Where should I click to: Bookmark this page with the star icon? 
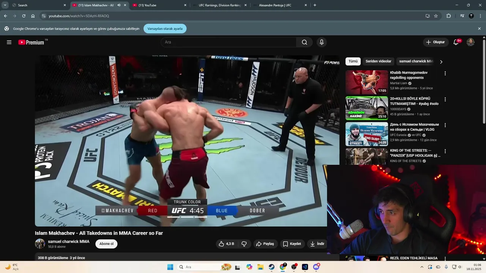(436, 16)
